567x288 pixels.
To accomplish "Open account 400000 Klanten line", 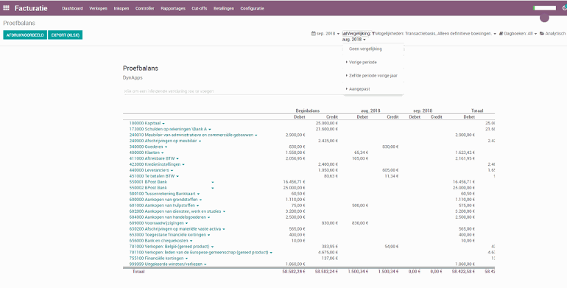I will coord(147,152).
